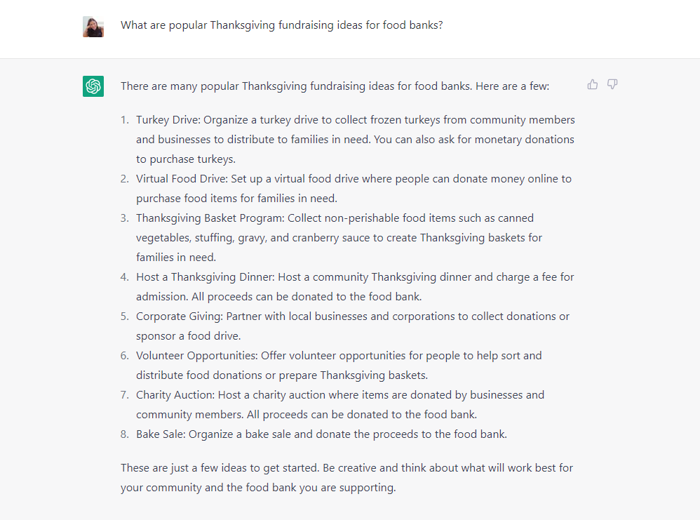Click the 'Bake Sale' list item
The height and width of the screenshot is (520, 700).
click(321, 434)
